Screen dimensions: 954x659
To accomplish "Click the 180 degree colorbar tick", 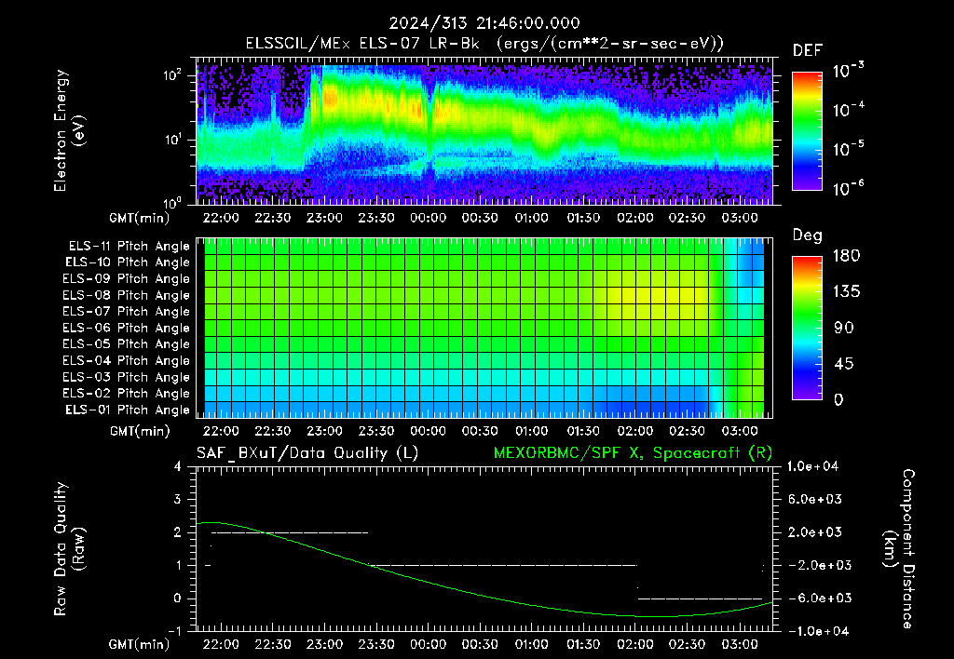I will (846, 256).
